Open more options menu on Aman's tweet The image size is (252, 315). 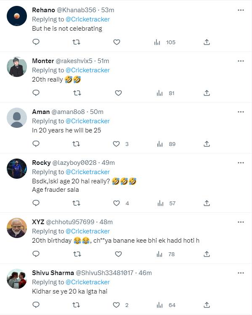pos(241,112)
